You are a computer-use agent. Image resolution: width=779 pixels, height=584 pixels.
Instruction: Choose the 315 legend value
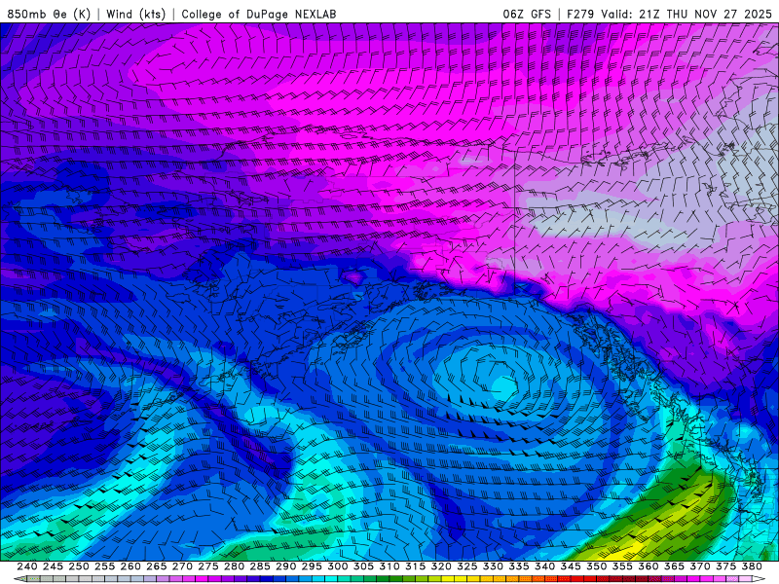click(x=415, y=566)
